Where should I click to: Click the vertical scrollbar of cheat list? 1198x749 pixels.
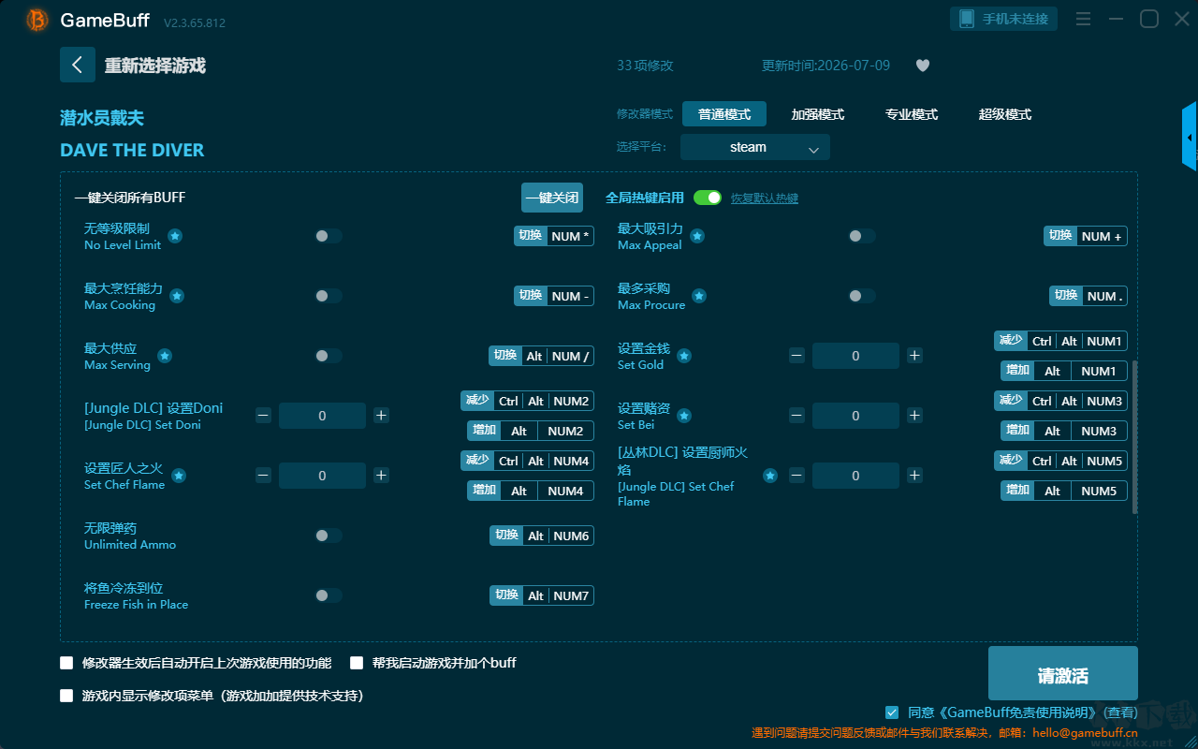click(x=1135, y=436)
